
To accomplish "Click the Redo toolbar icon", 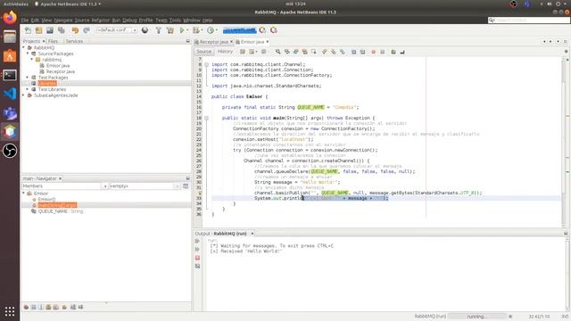I will (x=87, y=30).
